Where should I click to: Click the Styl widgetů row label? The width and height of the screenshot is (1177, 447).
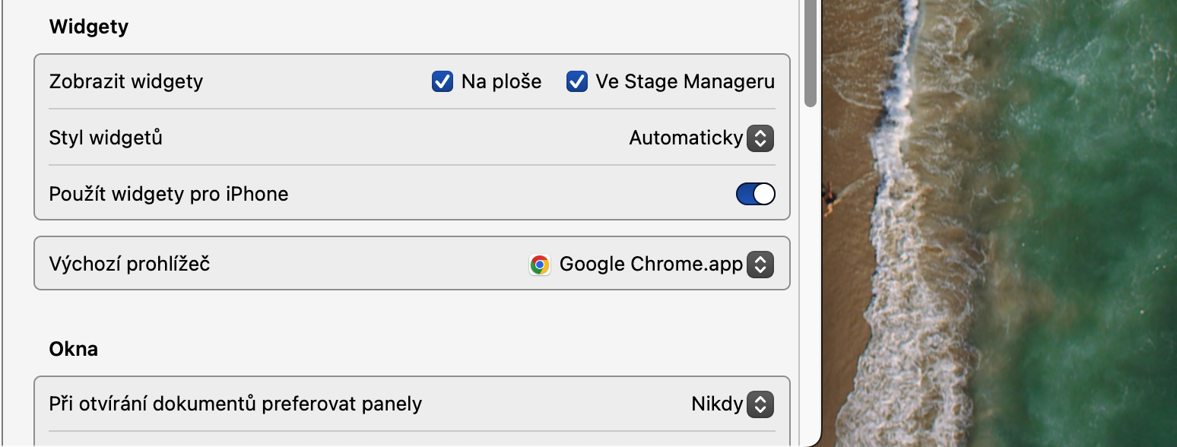[106, 138]
